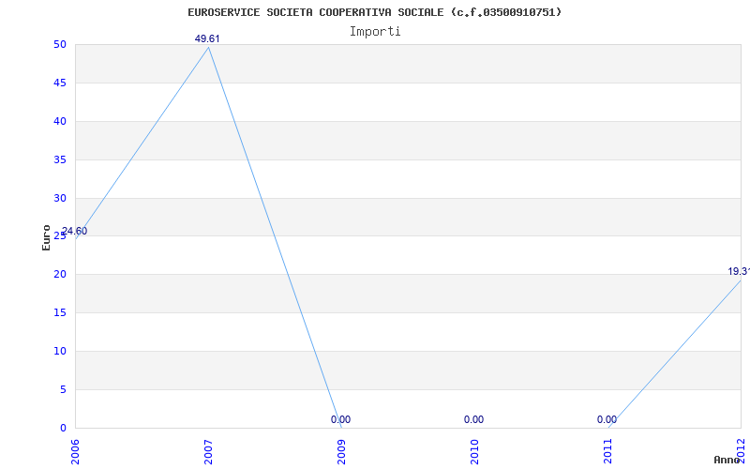Click the 20 y-axis tick label
The width and height of the screenshot is (750, 469).
click(x=60, y=275)
